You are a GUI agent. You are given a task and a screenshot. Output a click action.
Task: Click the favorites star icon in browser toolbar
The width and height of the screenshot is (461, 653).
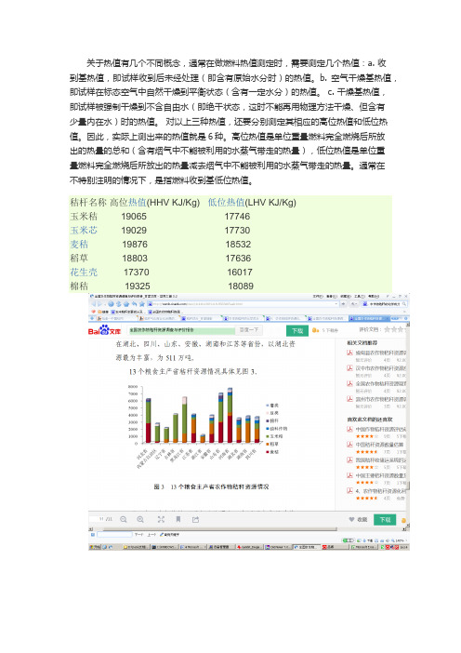[x=141, y=304]
